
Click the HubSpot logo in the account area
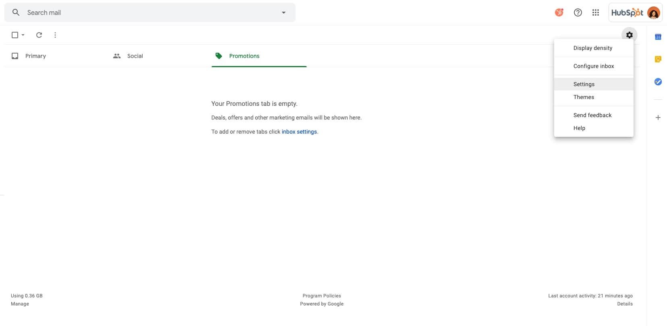[627, 12]
